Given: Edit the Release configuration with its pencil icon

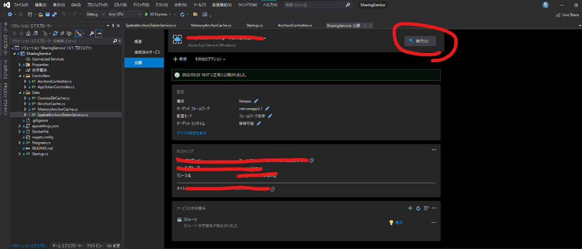Looking at the screenshot, I should coord(256,101).
